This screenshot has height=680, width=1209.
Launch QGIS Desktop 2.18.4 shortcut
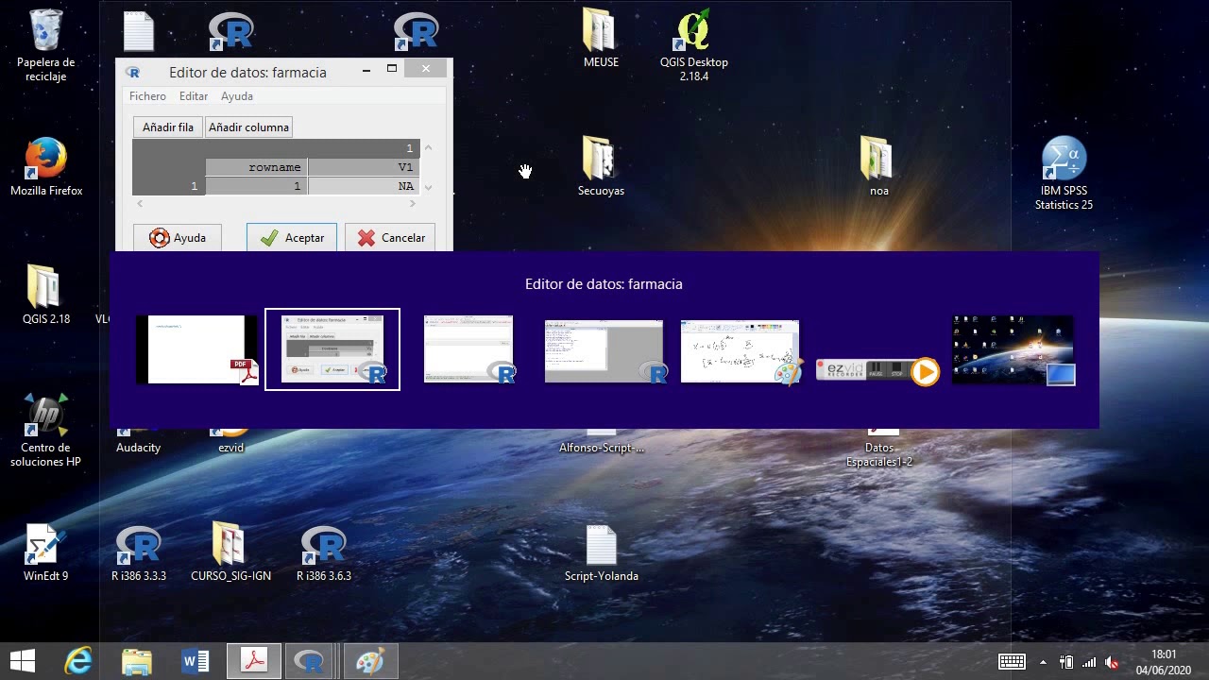[x=693, y=44]
